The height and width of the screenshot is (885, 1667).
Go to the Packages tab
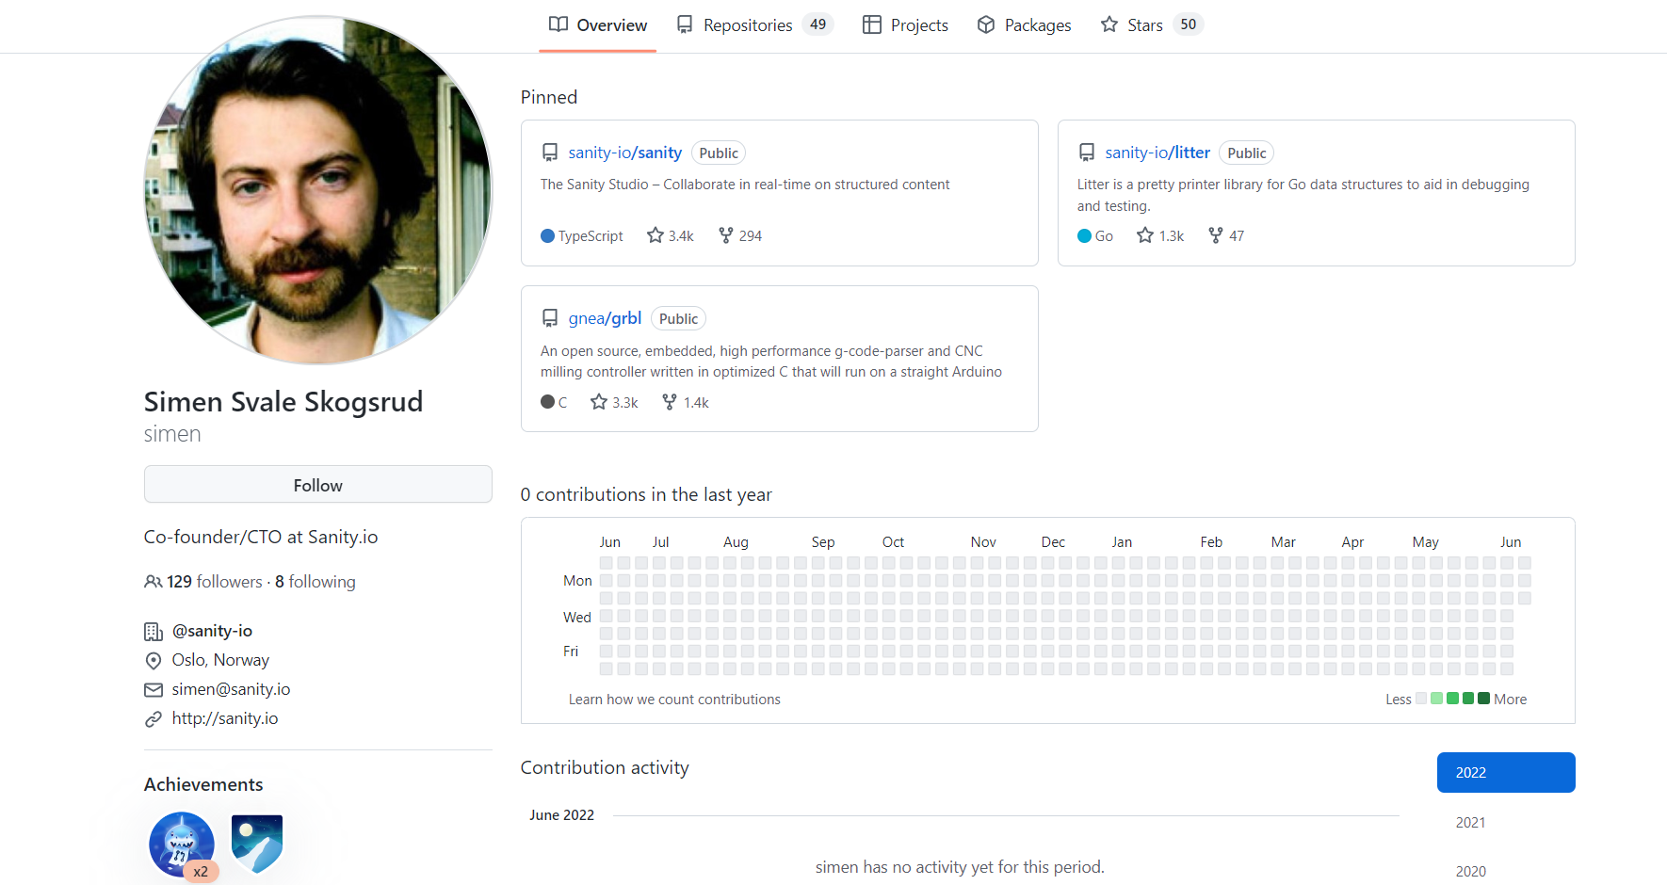tap(1024, 25)
